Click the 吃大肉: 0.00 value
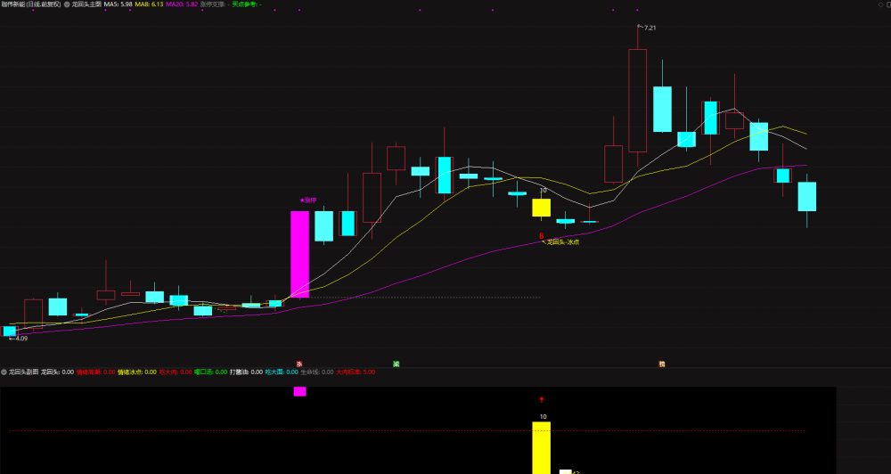Image resolution: width=891 pixels, height=474 pixels. [x=176, y=372]
